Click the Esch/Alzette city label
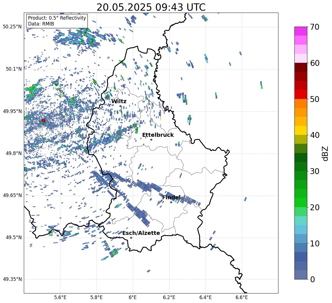 pos(141,233)
